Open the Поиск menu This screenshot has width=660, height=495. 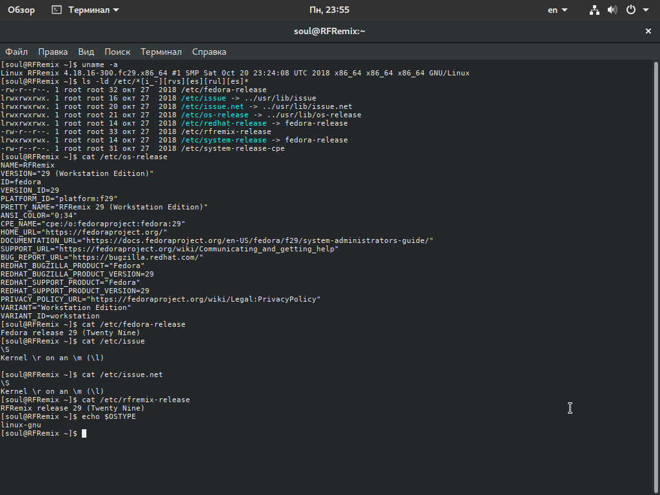(x=117, y=52)
